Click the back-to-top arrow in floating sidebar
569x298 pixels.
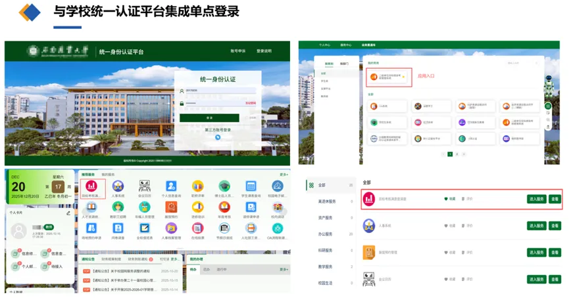coord(548,127)
